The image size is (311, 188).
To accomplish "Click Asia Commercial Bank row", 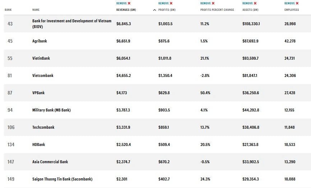I will tap(50, 162).
